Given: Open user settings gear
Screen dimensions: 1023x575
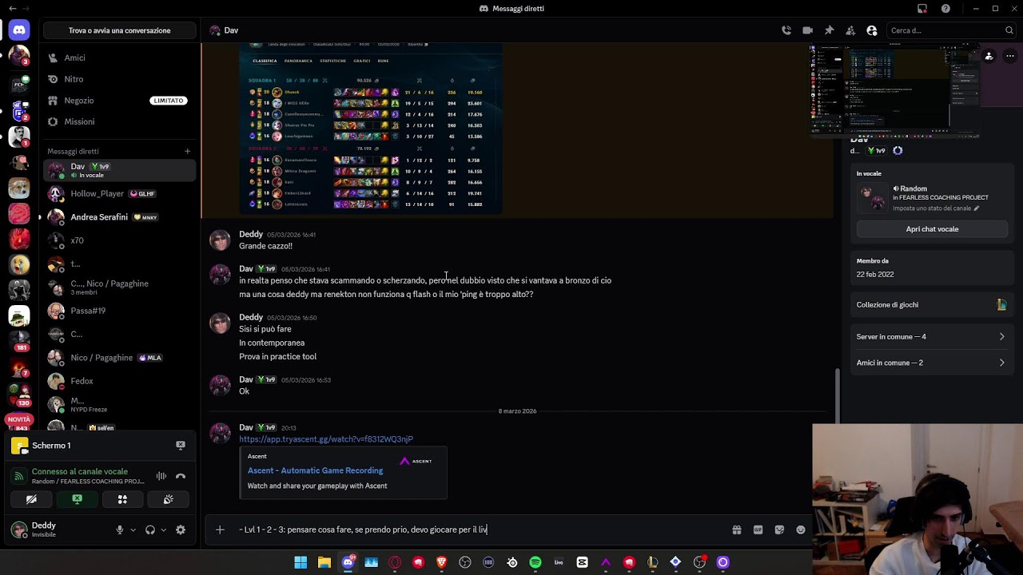Looking at the screenshot, I should pos(181,529).
